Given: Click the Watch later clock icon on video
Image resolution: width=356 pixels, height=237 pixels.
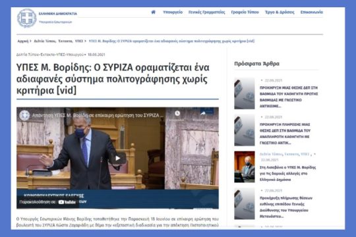Looking at the screenshot, I should pos(177,113).
